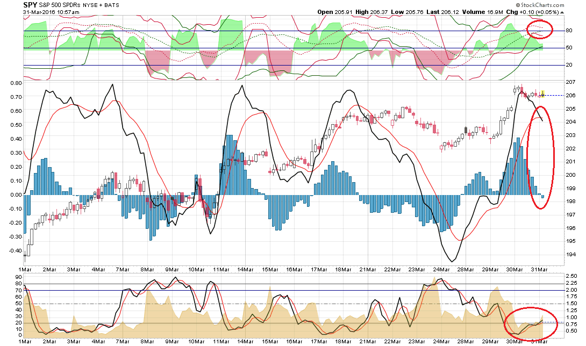This screenshot has width=586, height=346.
Task: Click the NYSE + BATS exchange label
Action: pyautogui.click(x=101, y=5)
